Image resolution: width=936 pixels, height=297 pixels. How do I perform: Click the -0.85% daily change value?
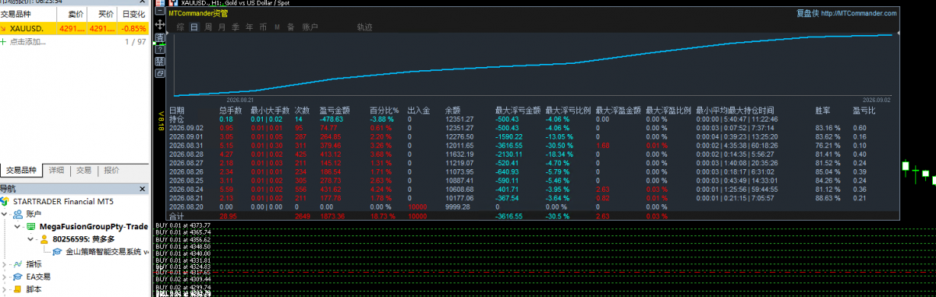133,28
